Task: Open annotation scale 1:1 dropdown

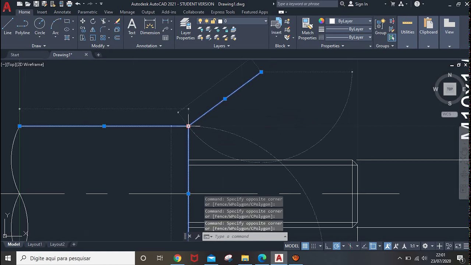Action: (414, 246)
